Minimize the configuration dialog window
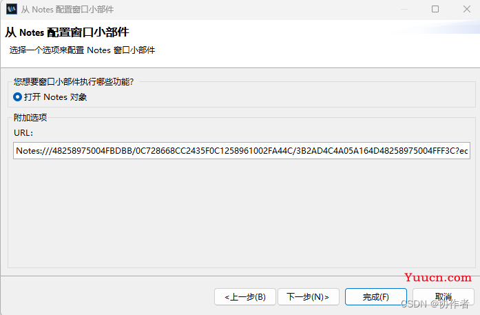This screenshot has width=480, height=315. (404, 9)
